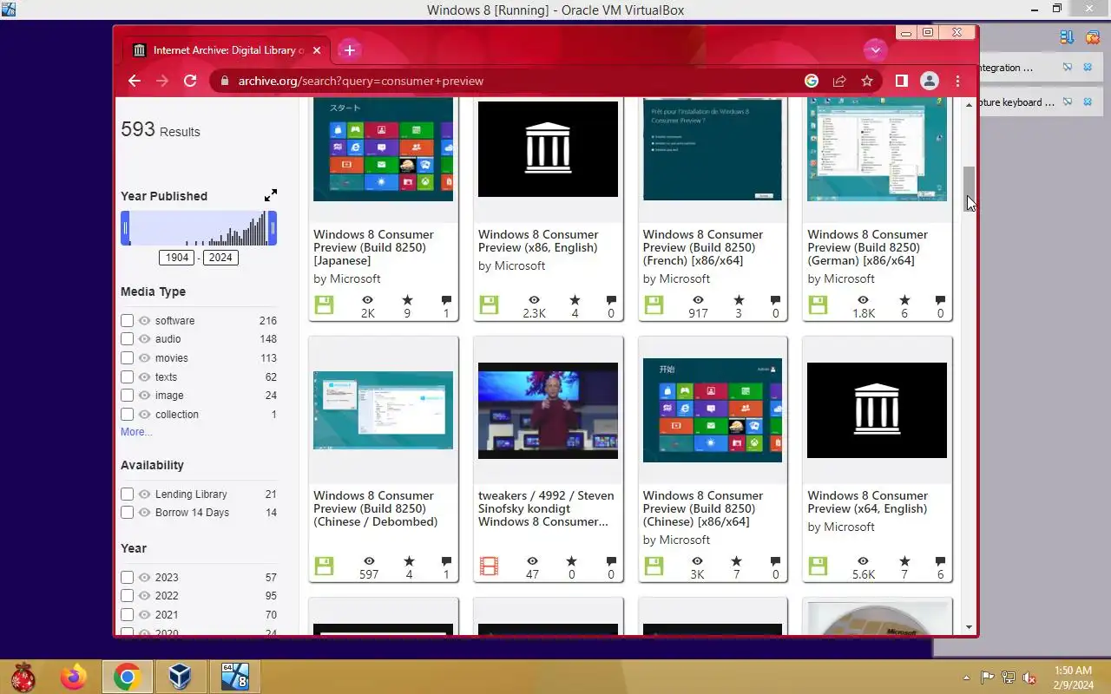This screenshot has width=1111, height=694.
Task: Click the reviews icon on x64 English card
Action: point(940,561)
